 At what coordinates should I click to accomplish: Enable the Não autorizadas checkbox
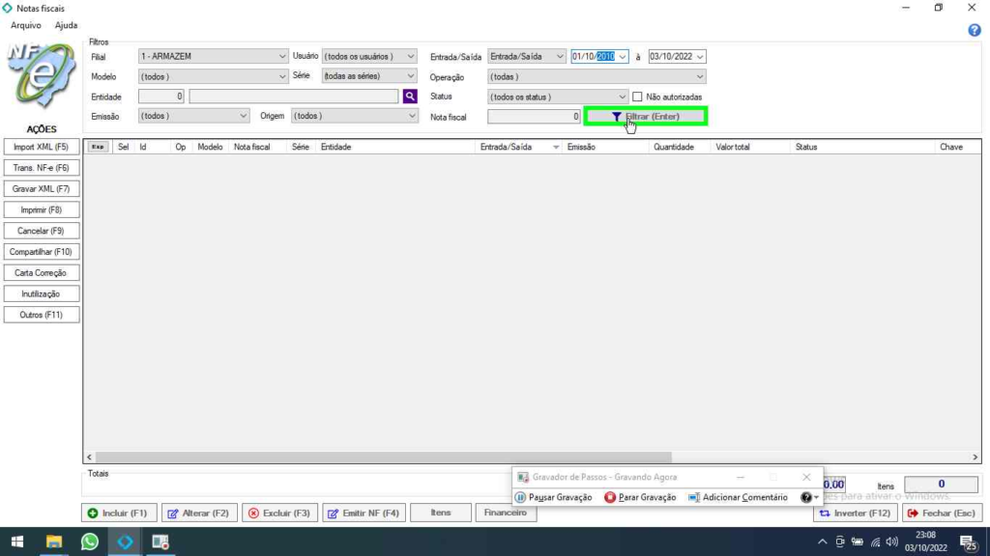pyautogui.click(x=637, y=97)
